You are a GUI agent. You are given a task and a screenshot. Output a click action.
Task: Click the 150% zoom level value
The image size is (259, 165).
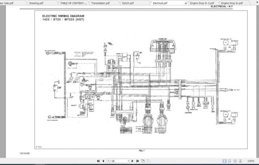pos(251,161)
